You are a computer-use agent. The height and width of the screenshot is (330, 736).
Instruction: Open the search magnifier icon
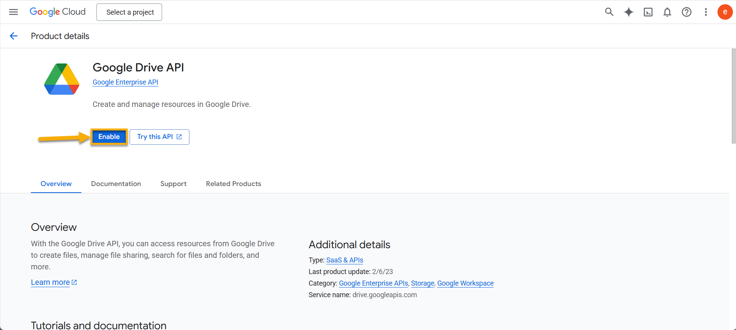pos(609,12)
